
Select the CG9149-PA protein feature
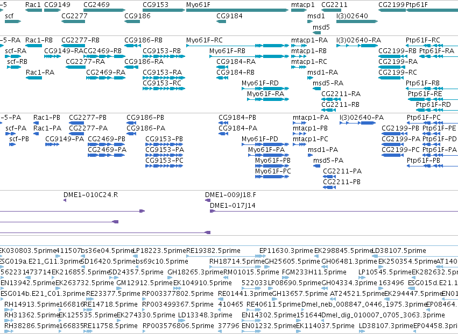point(52,144)
